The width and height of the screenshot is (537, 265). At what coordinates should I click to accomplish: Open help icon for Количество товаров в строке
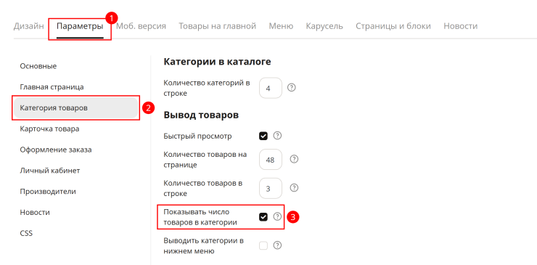coord(294,188)
